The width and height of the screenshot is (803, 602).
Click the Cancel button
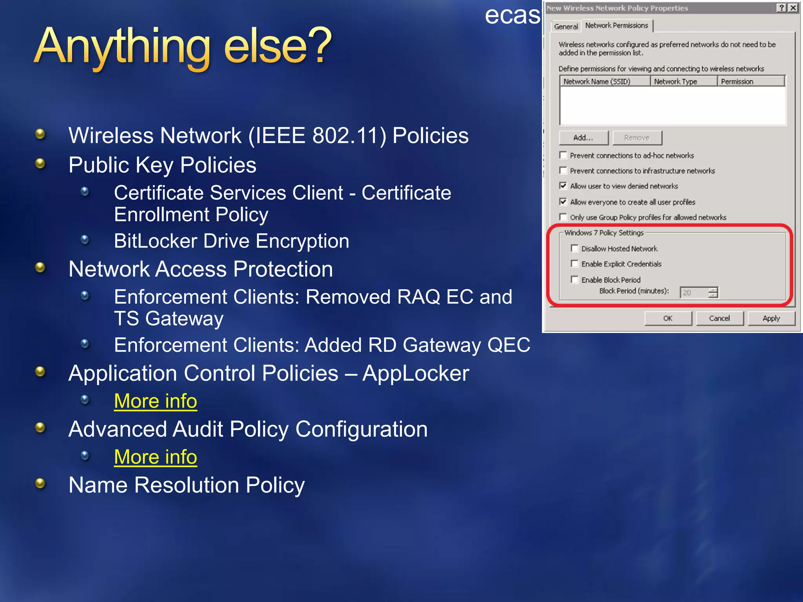pyautogui.click(x=720, y=318)
